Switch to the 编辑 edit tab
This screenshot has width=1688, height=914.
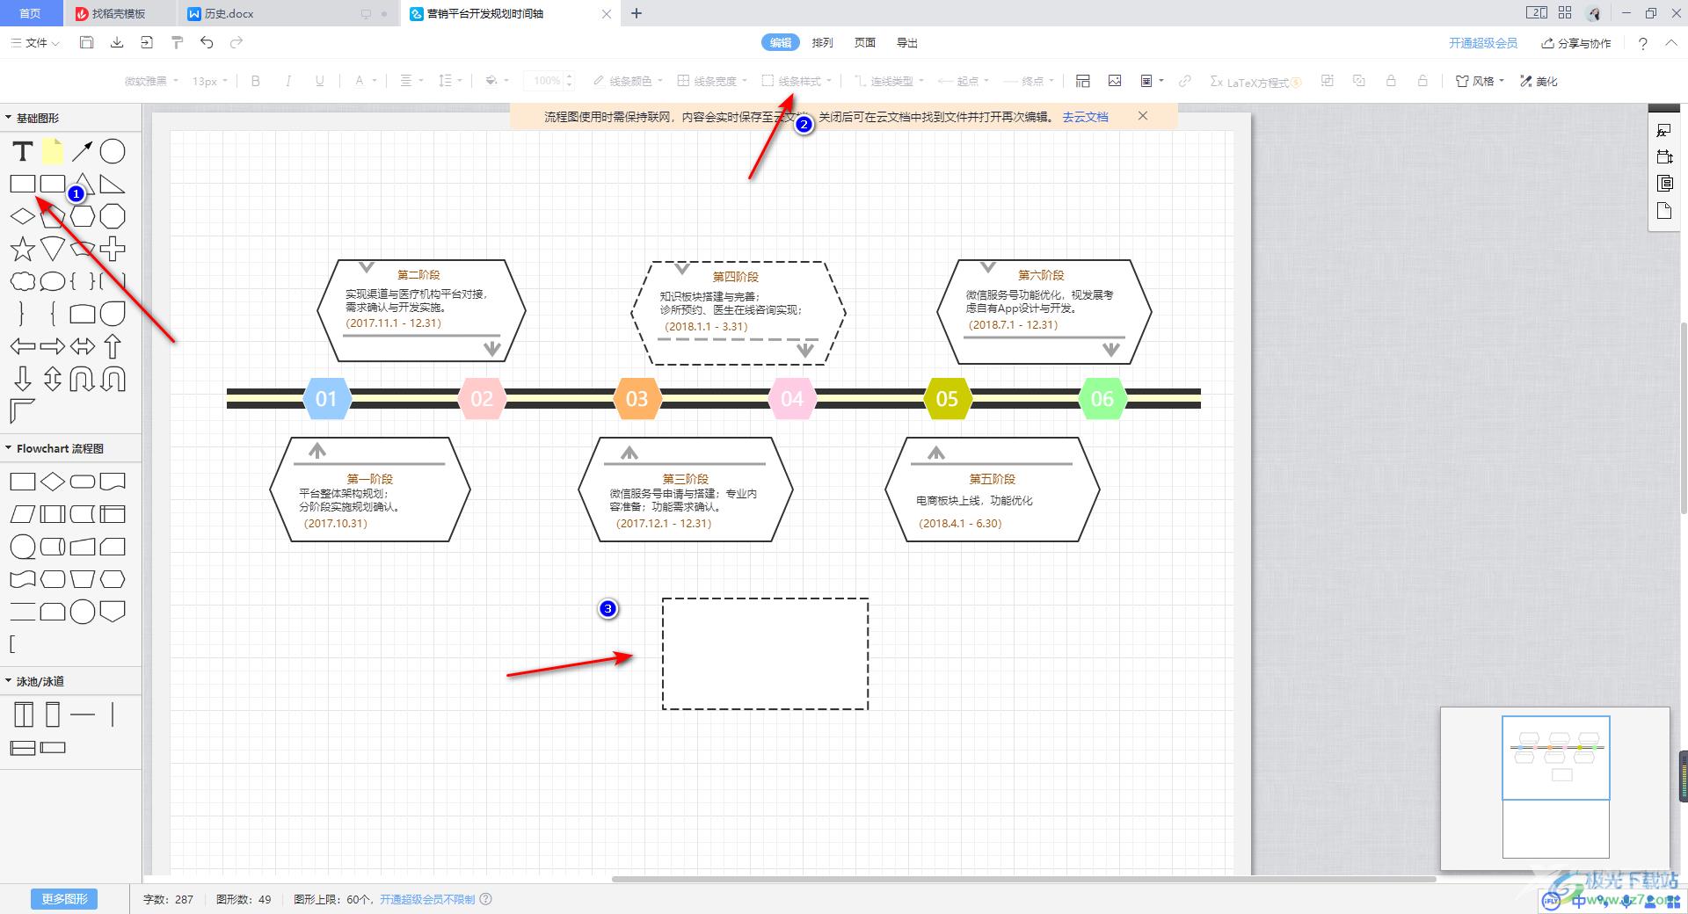[781, 42]
